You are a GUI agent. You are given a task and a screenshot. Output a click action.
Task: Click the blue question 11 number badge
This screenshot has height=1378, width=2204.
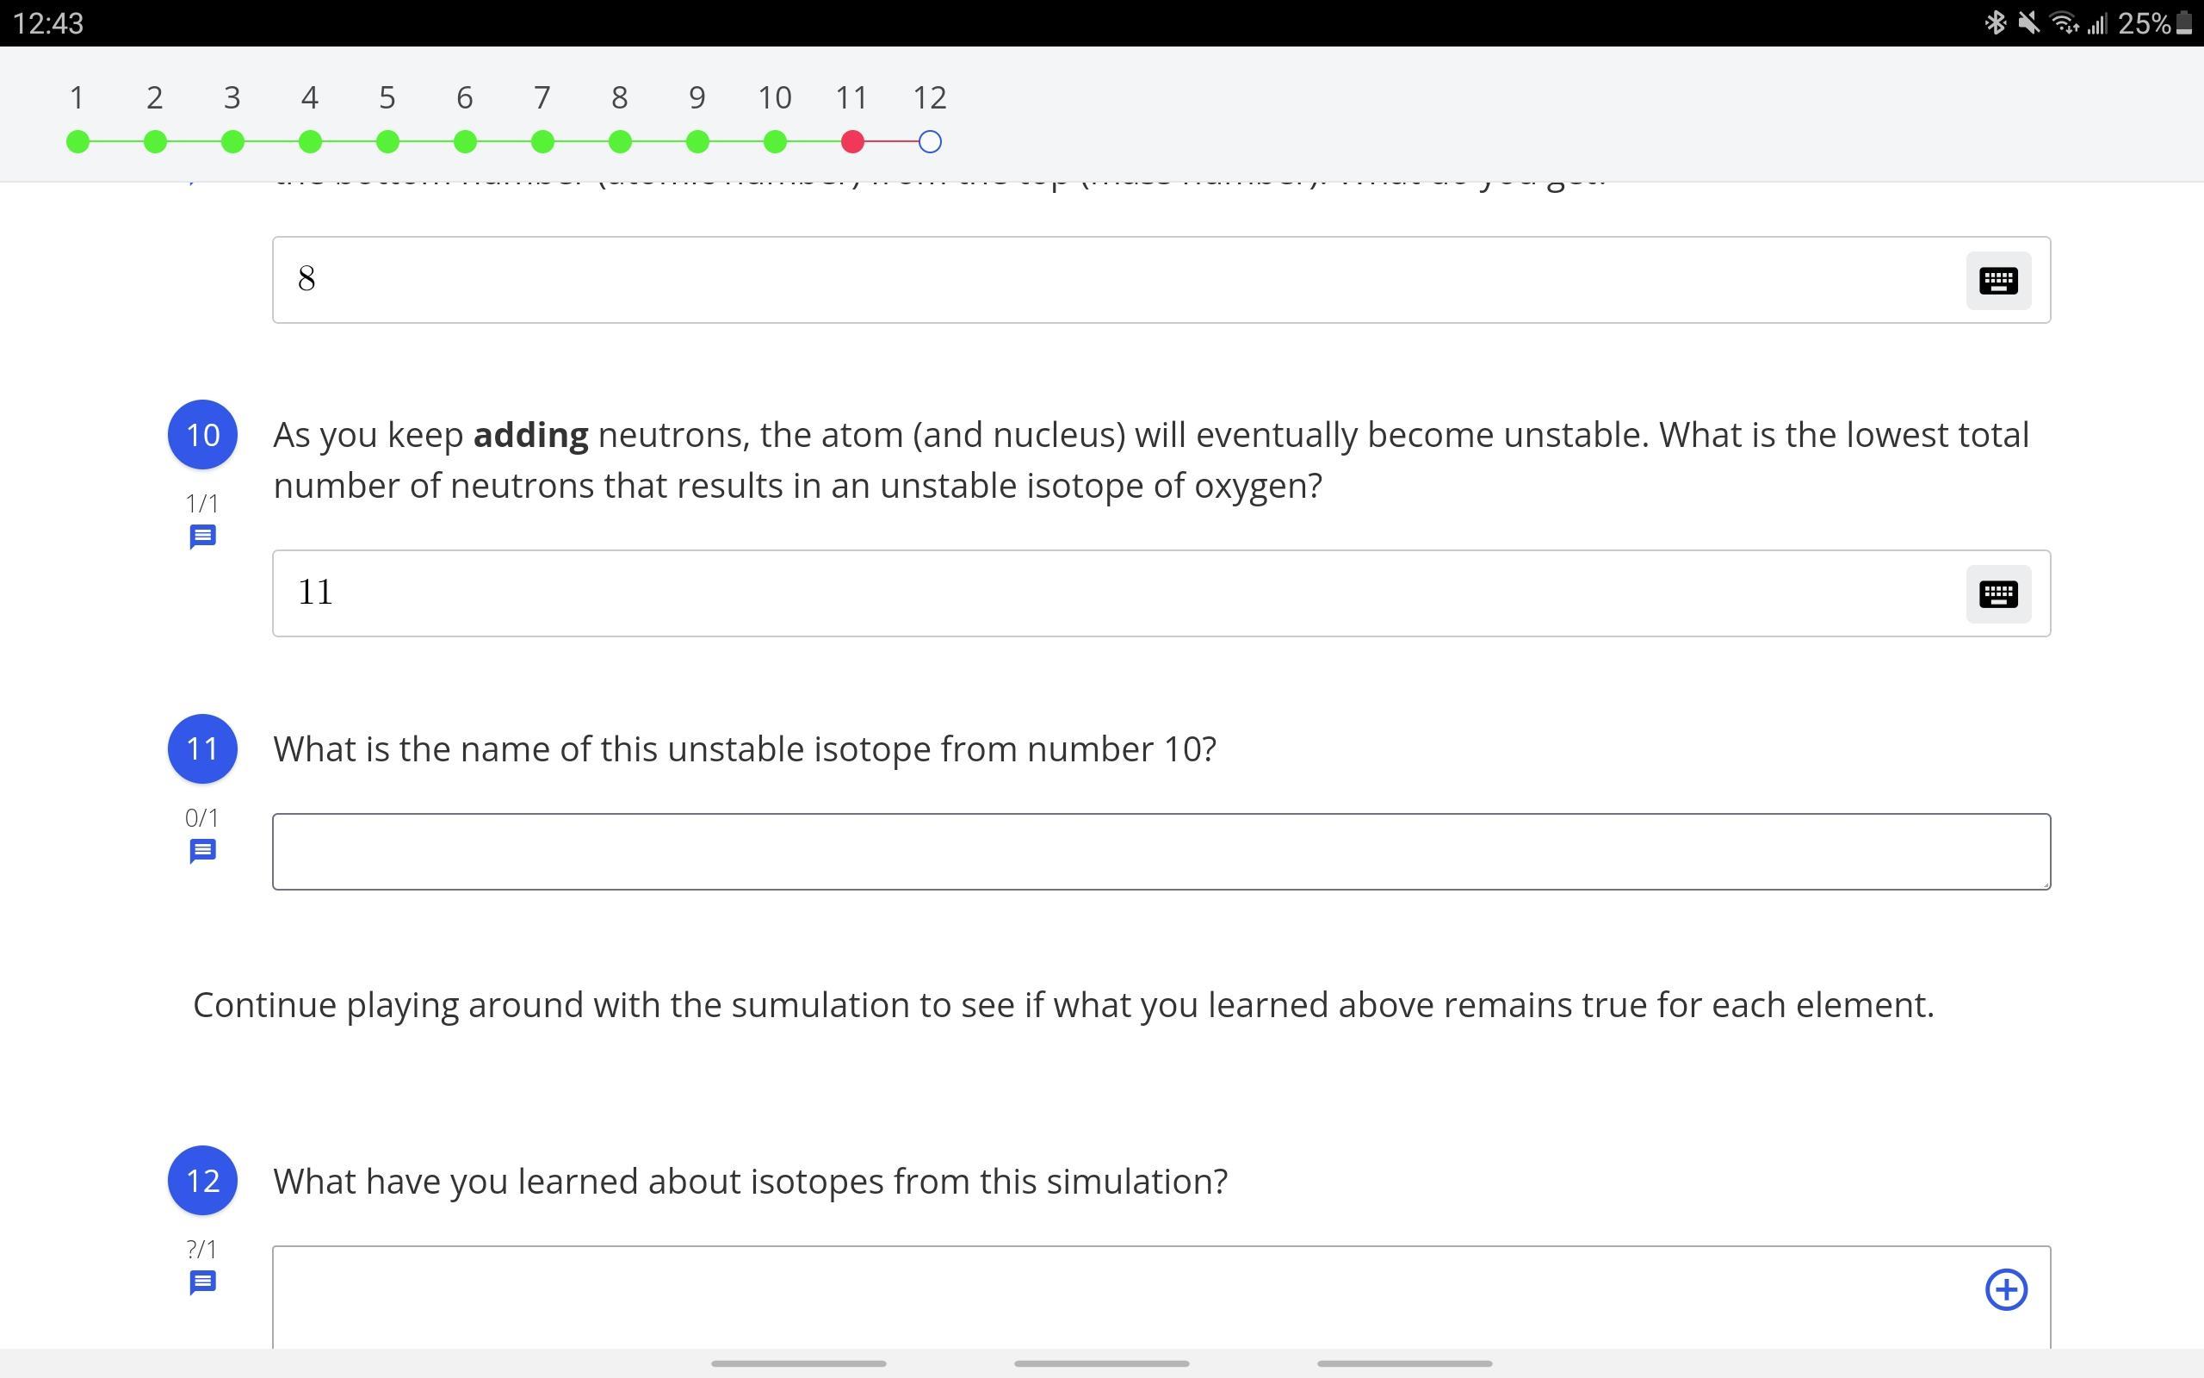click(x=202, y=748)
